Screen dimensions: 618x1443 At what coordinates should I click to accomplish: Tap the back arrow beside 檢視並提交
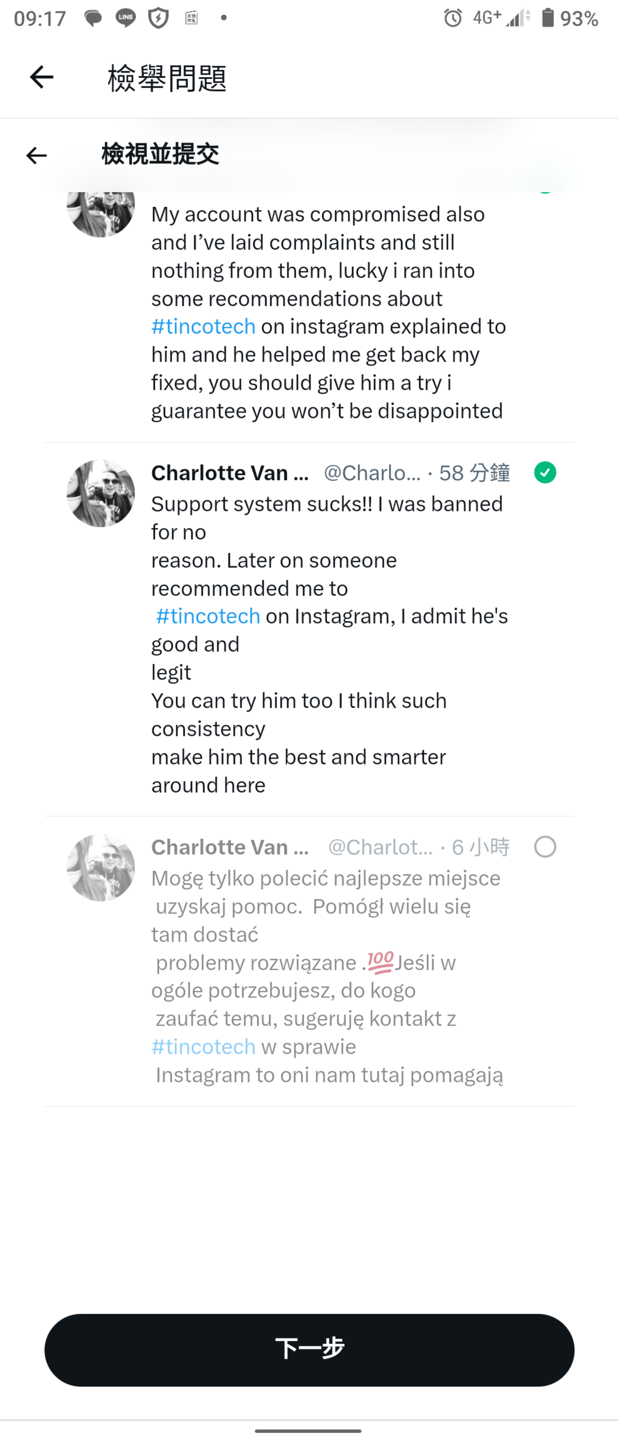click(x=37, y=155)
